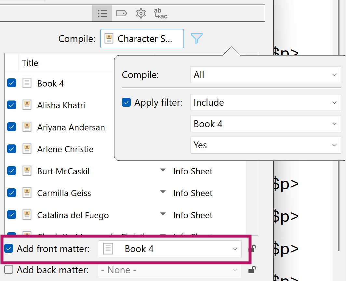
Task: Click the character sheet icon beside Alisha Khatri
Action: [x=27, y=105]
